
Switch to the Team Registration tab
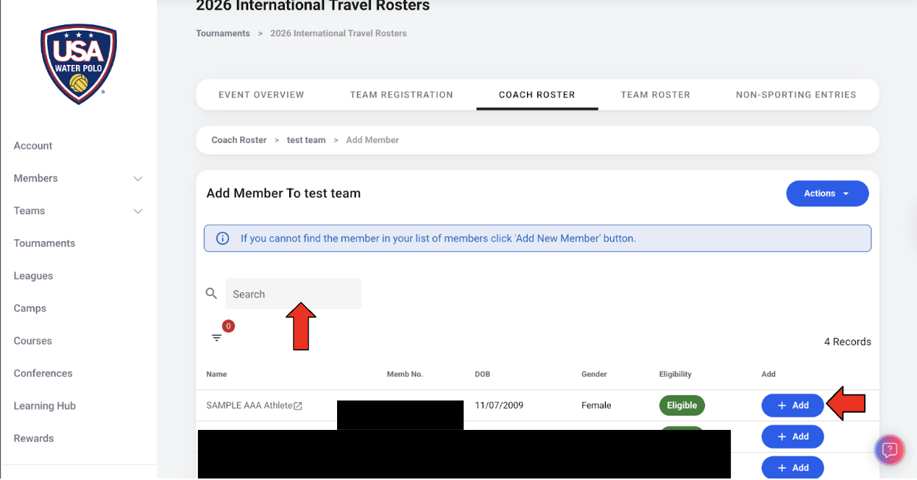point(402,94)
